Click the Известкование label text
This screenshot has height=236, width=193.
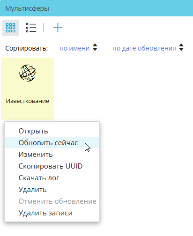point(28,101)
